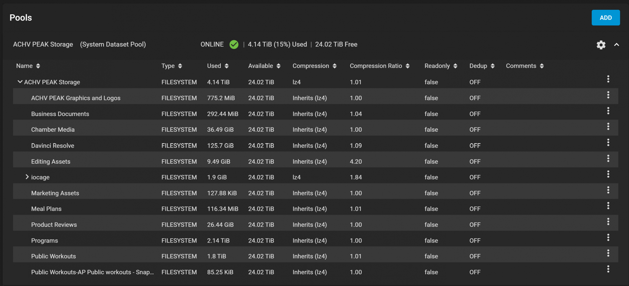This screenshot has width=629, height=286.
Task: Open actions menu for Business Documents
Action: pyautogui.click(x=608, y=111)
